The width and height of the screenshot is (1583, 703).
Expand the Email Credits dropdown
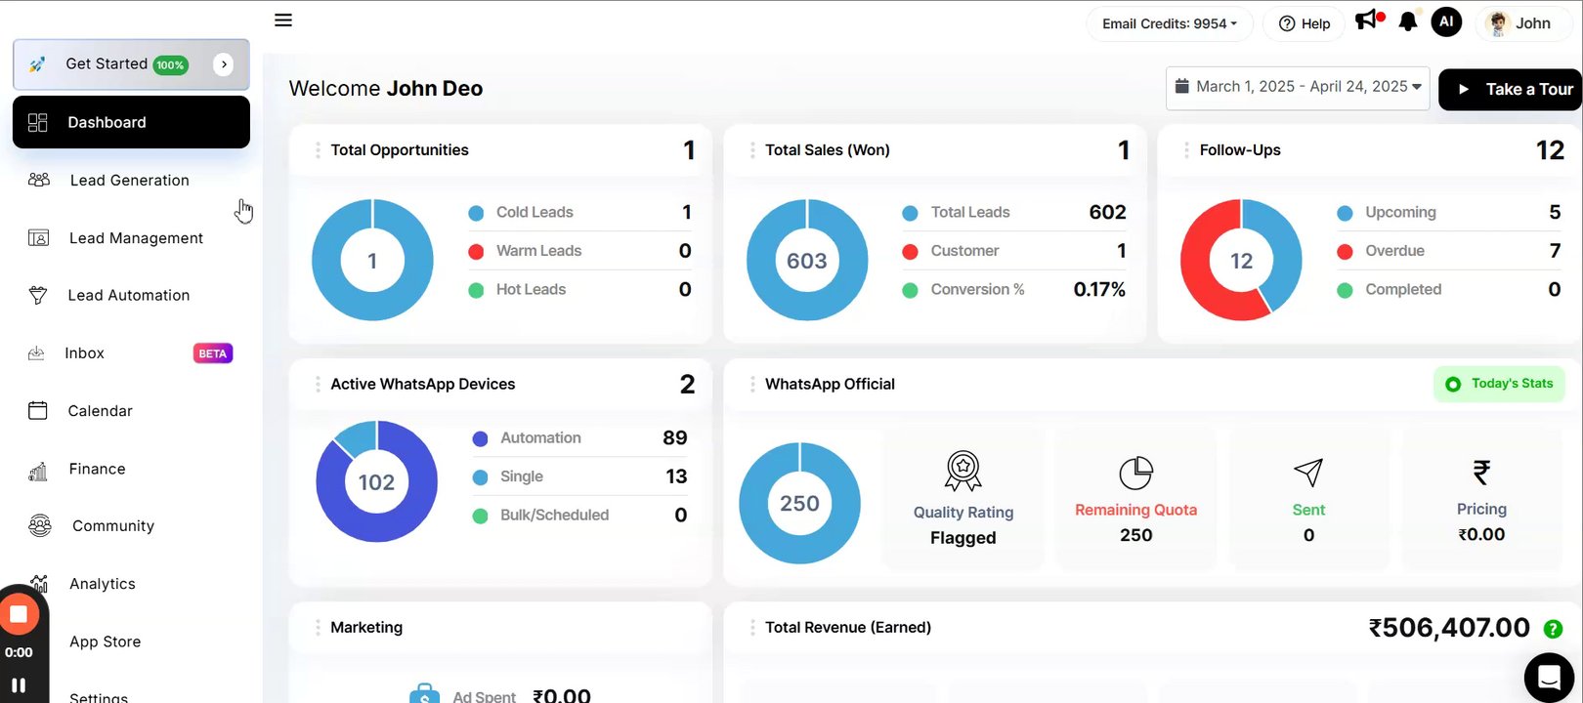[x=1169, y=23]
